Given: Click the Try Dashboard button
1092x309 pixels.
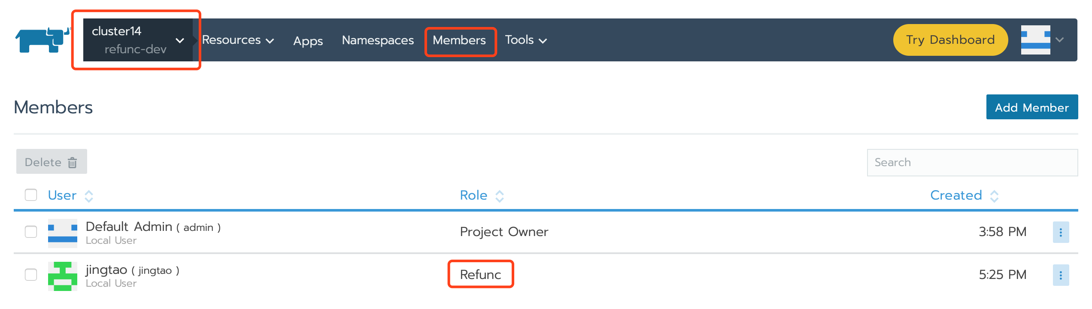Looking at the screenshot, I should click(950, 40).
